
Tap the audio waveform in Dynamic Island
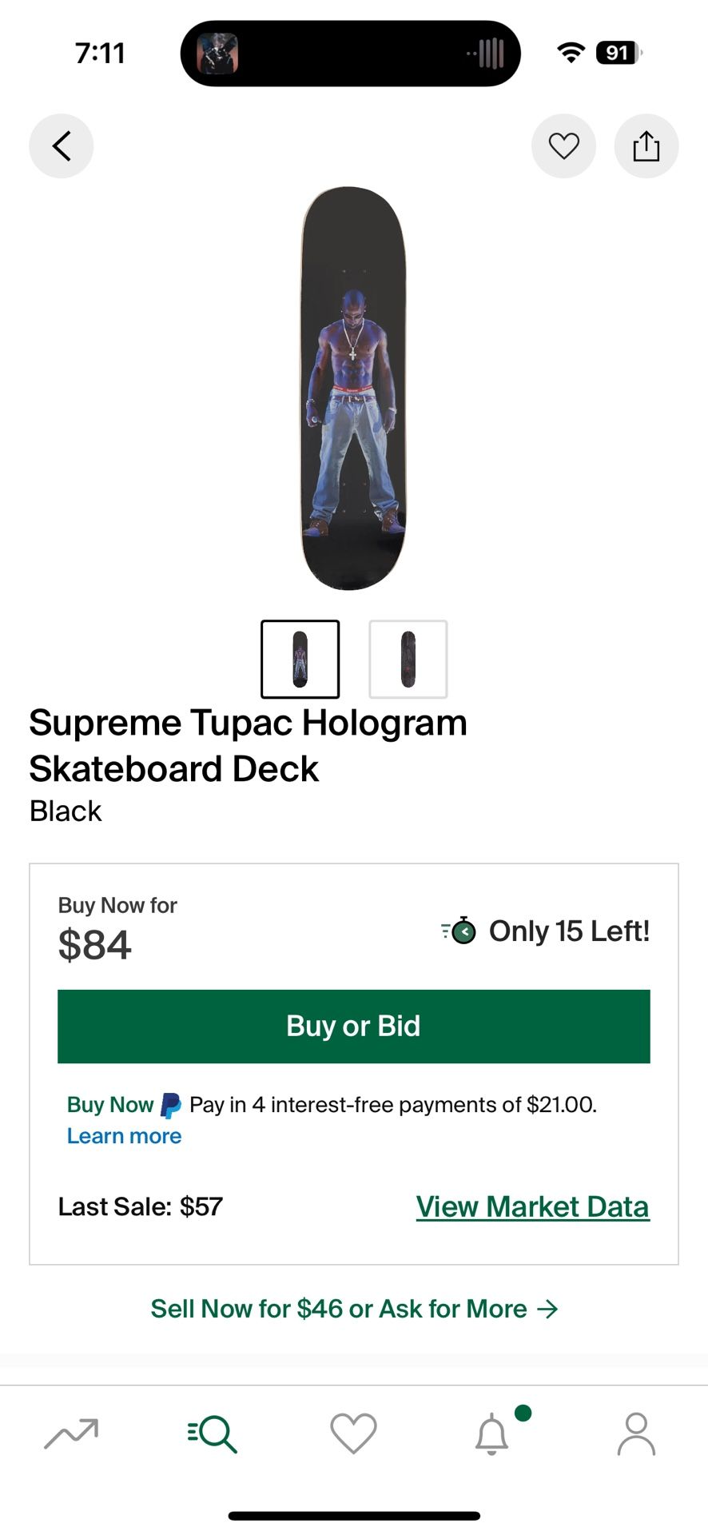pyautogui.click(x=487, y=54)
